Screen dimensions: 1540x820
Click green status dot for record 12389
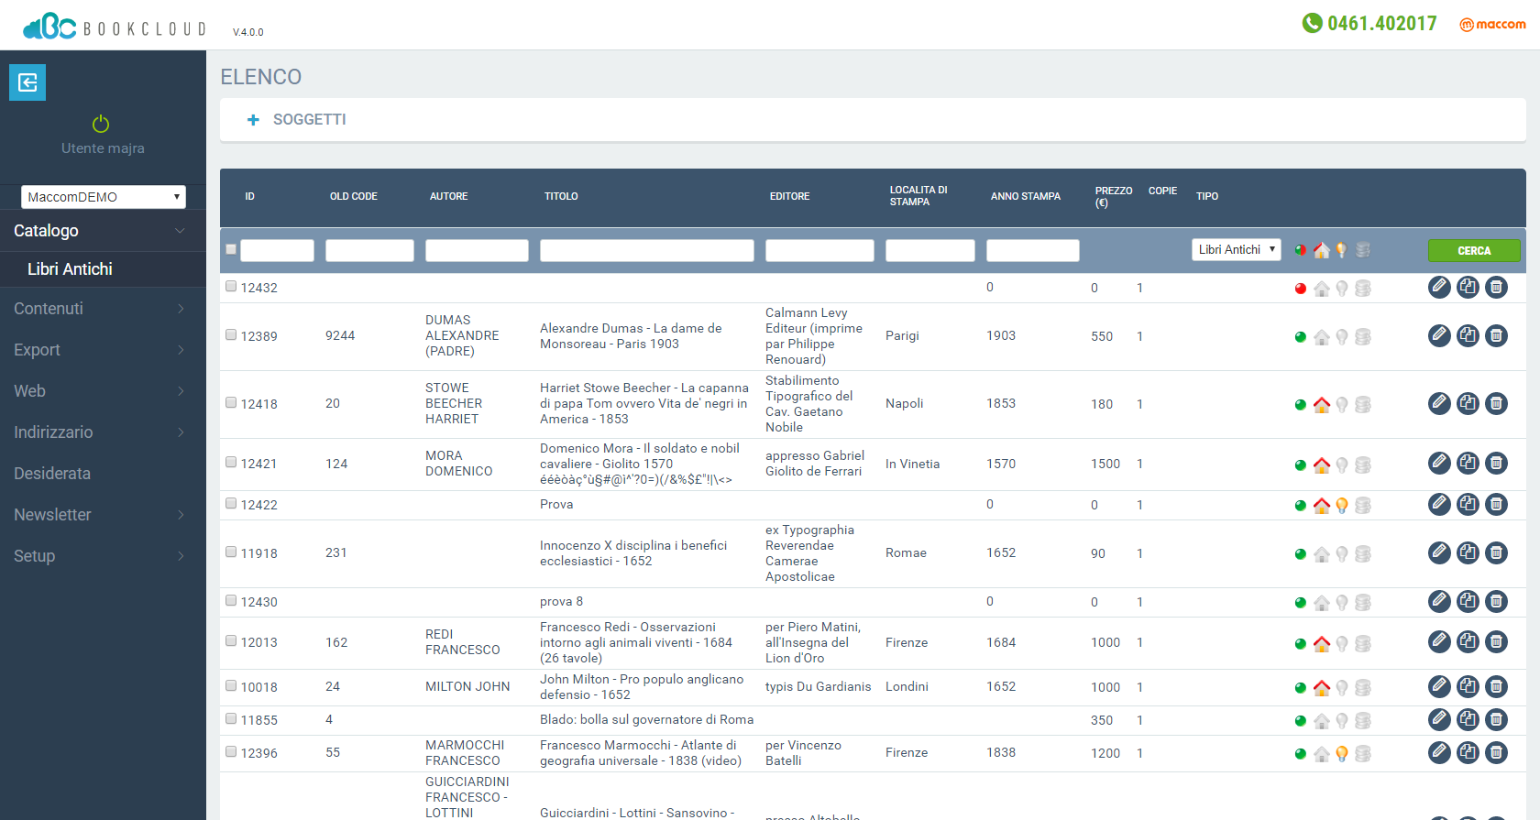pos(1300,337)
